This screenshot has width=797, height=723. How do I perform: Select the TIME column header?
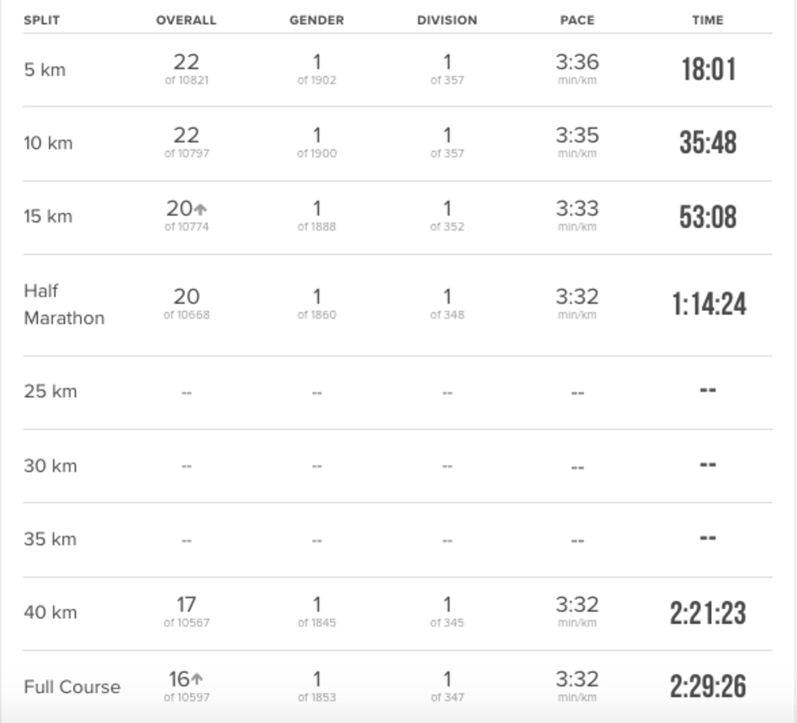coord(708,20)
